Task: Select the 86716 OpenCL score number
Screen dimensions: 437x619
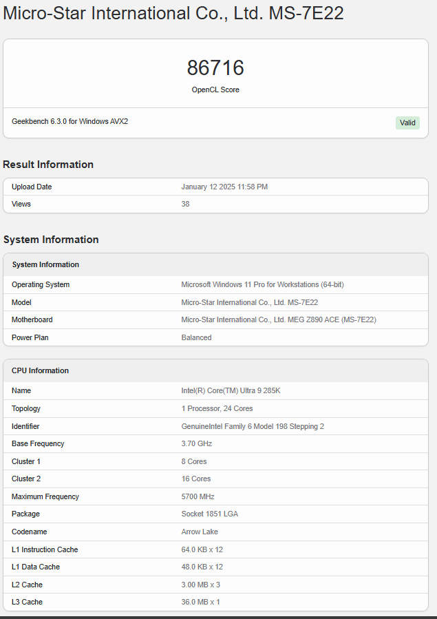Action: [x=215, y=68]
